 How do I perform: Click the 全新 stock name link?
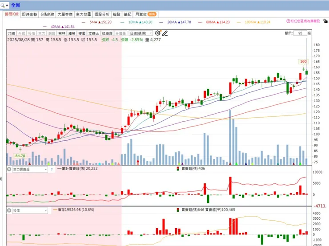16,5
